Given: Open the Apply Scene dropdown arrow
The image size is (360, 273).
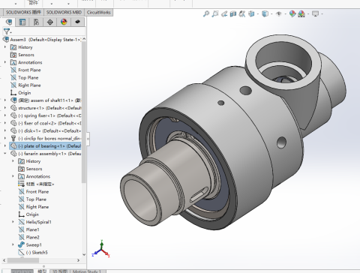Looking at the screenshot, I should (x=308, y=14).
